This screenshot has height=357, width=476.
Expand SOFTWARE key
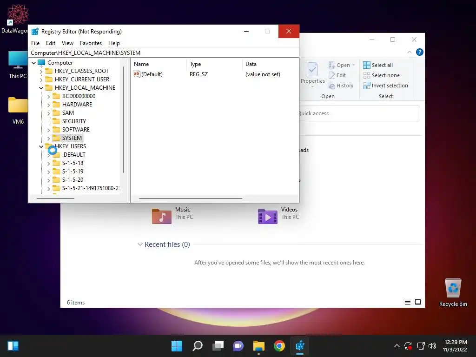(x=48, y=130)
